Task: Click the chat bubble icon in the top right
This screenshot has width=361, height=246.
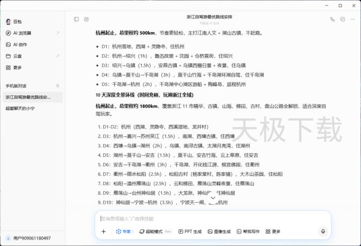Action: [342, 19]
